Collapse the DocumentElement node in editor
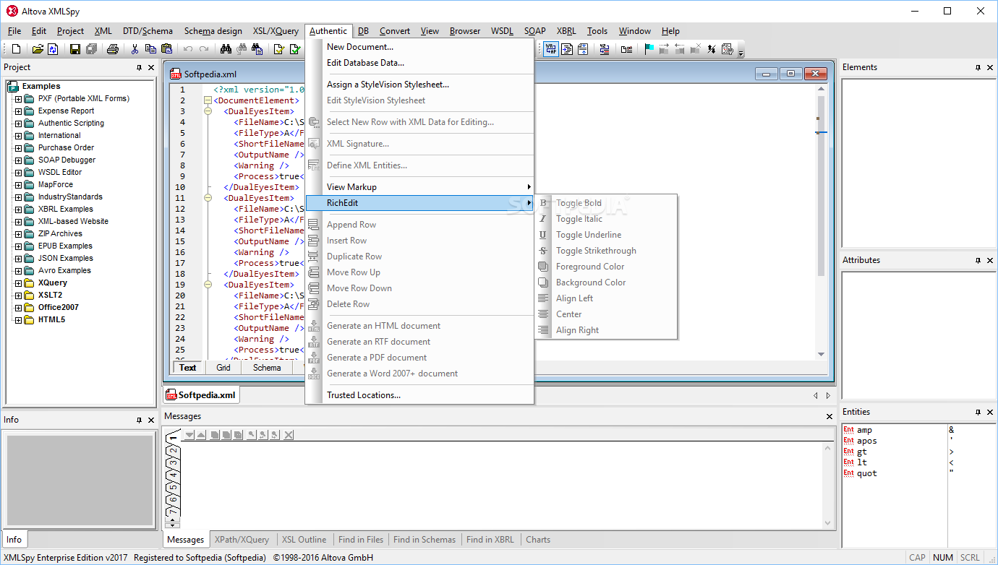Image resolution: width=998 pixels, height=565 pixels. click(208, 100)
